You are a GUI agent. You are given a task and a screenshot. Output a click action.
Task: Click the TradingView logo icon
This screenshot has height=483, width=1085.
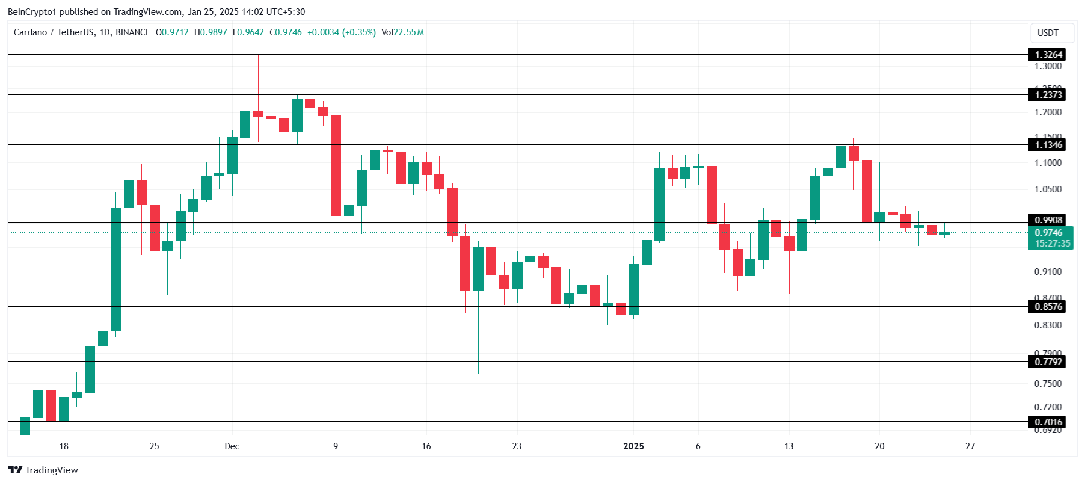coord(15,470)
